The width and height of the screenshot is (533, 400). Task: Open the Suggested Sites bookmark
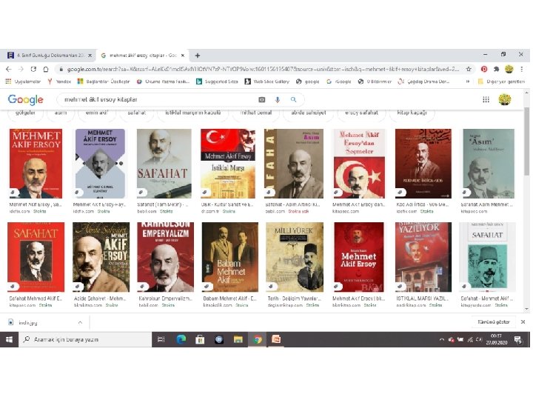pyautogui.click(x=217, y=81)
